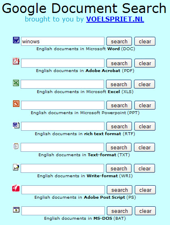Clear the Write-format WRI field

click(x=144, y=168)
